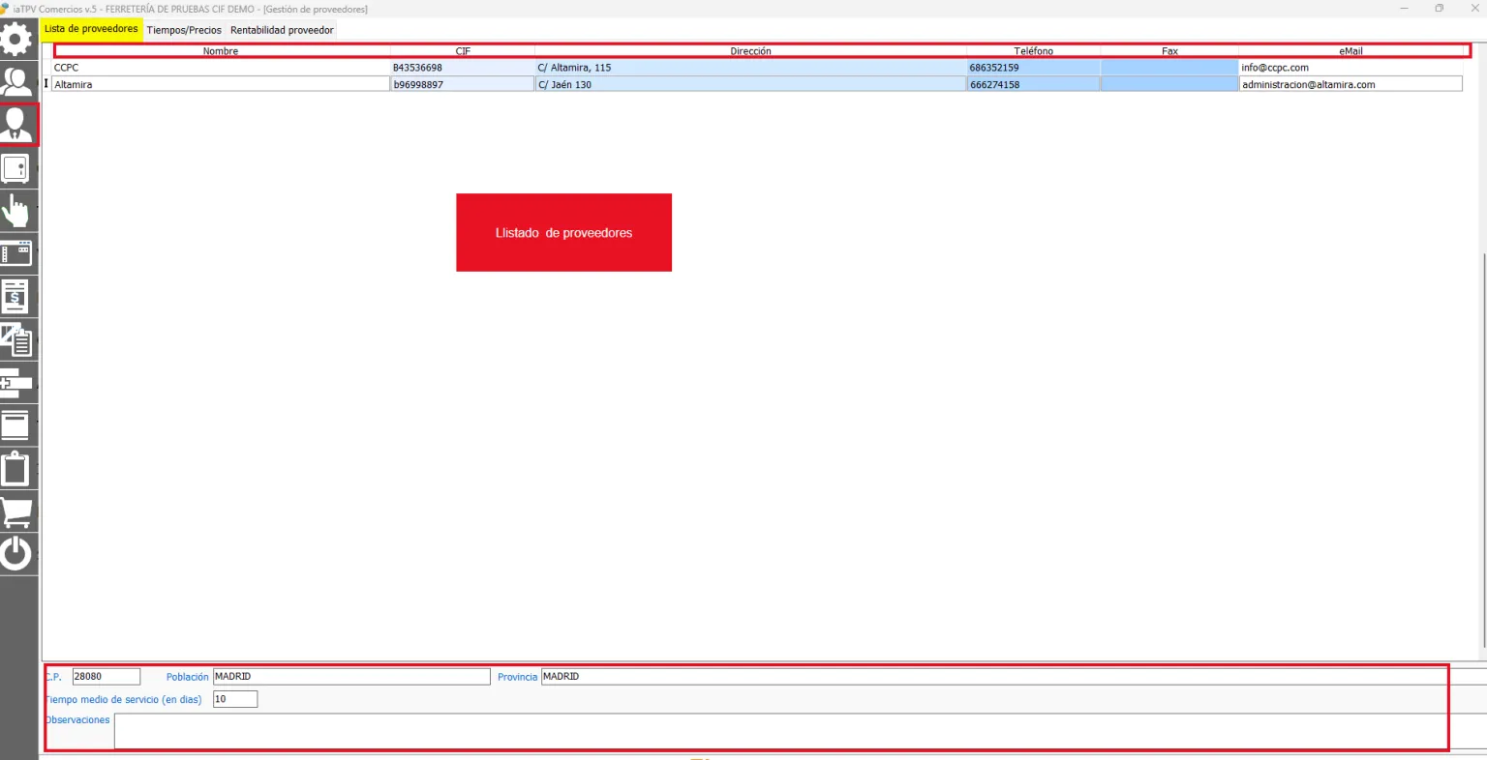Select the Lista de proveedores tab

(x=91, y=29)
